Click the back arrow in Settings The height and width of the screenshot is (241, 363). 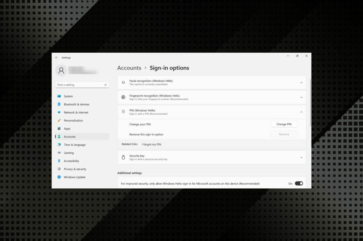coord(57,58)
